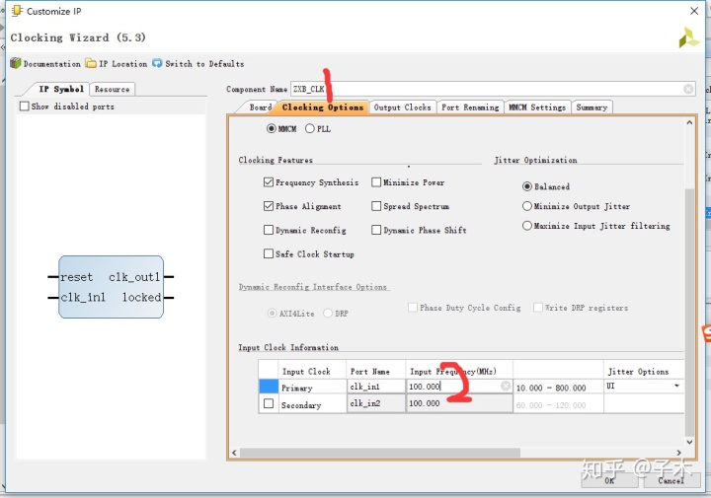The height and width of the screenshot is (498, 711).
Task: Open the Summary tab
Action: [x=592, y=107]
